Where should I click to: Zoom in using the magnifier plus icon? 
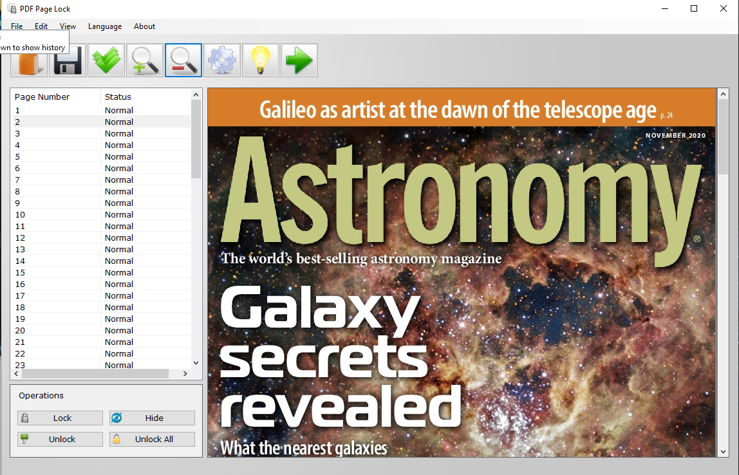(145, 61)
